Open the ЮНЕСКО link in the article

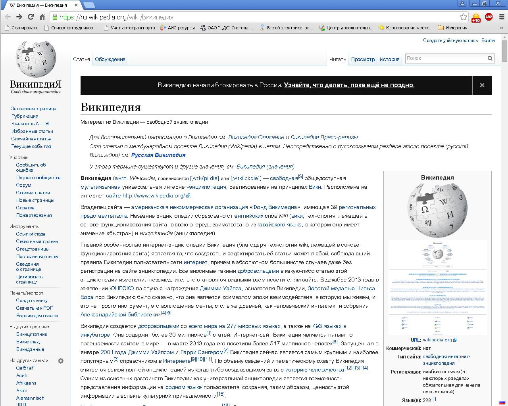click(121, 288)
